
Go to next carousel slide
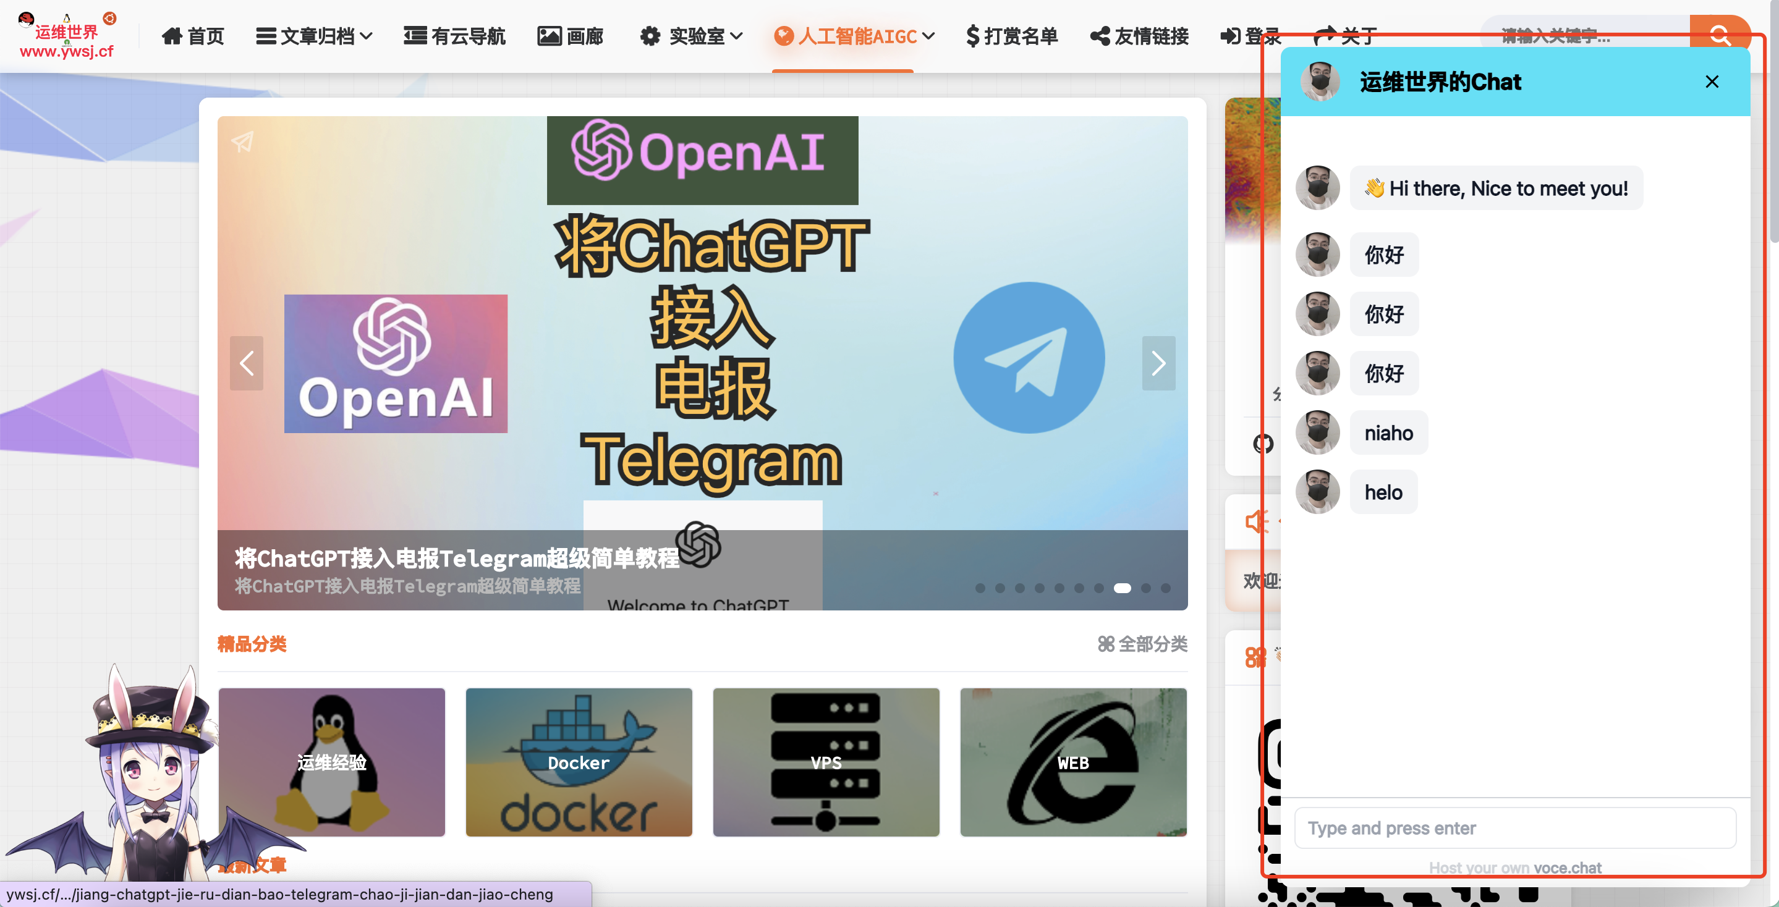tap(1158, 363)
